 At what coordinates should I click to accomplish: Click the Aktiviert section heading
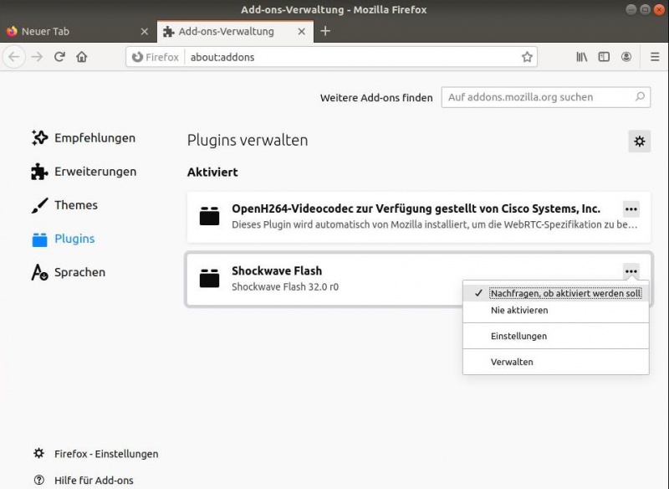pos(212,172)
